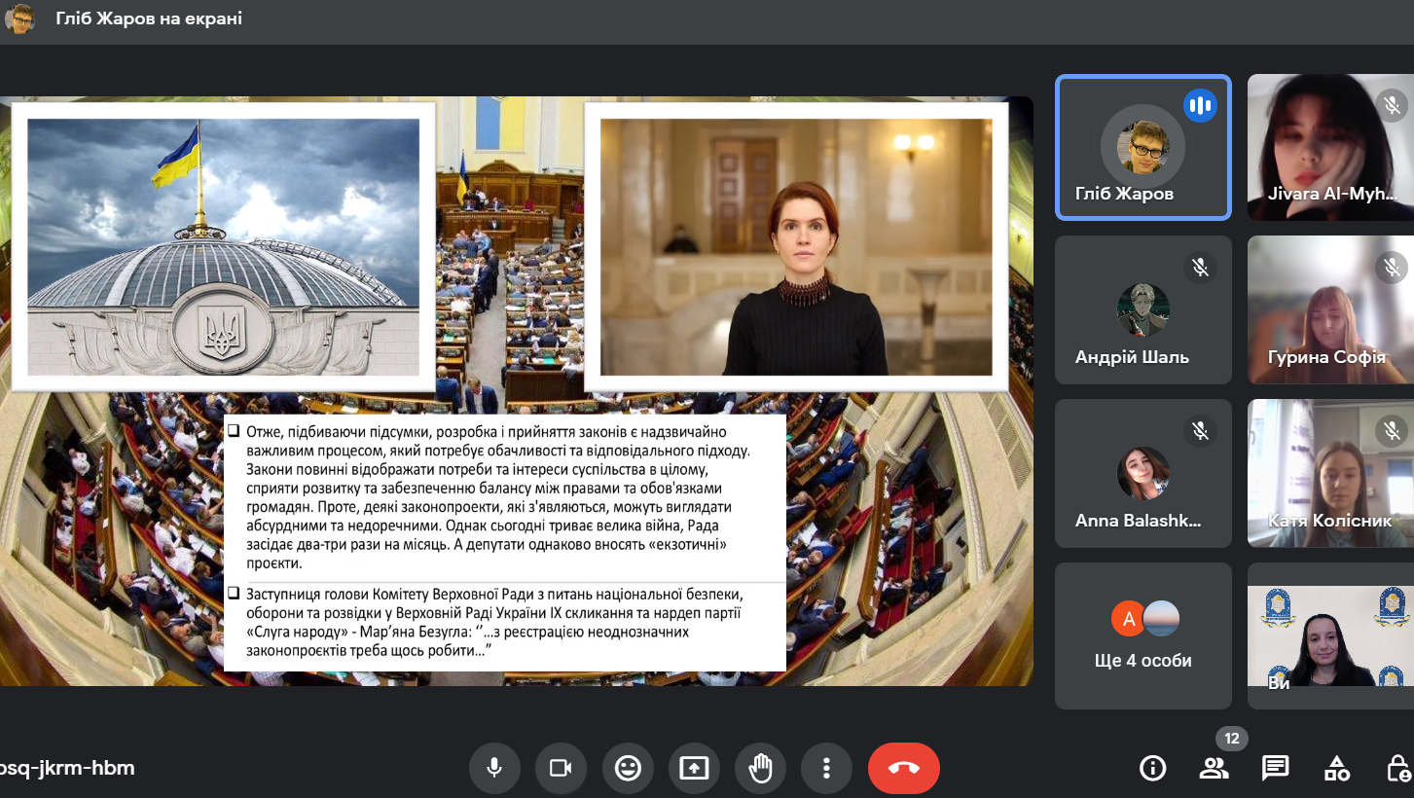
Task: Select Anna Balashk participant tile
Action: coord(1143,473)
